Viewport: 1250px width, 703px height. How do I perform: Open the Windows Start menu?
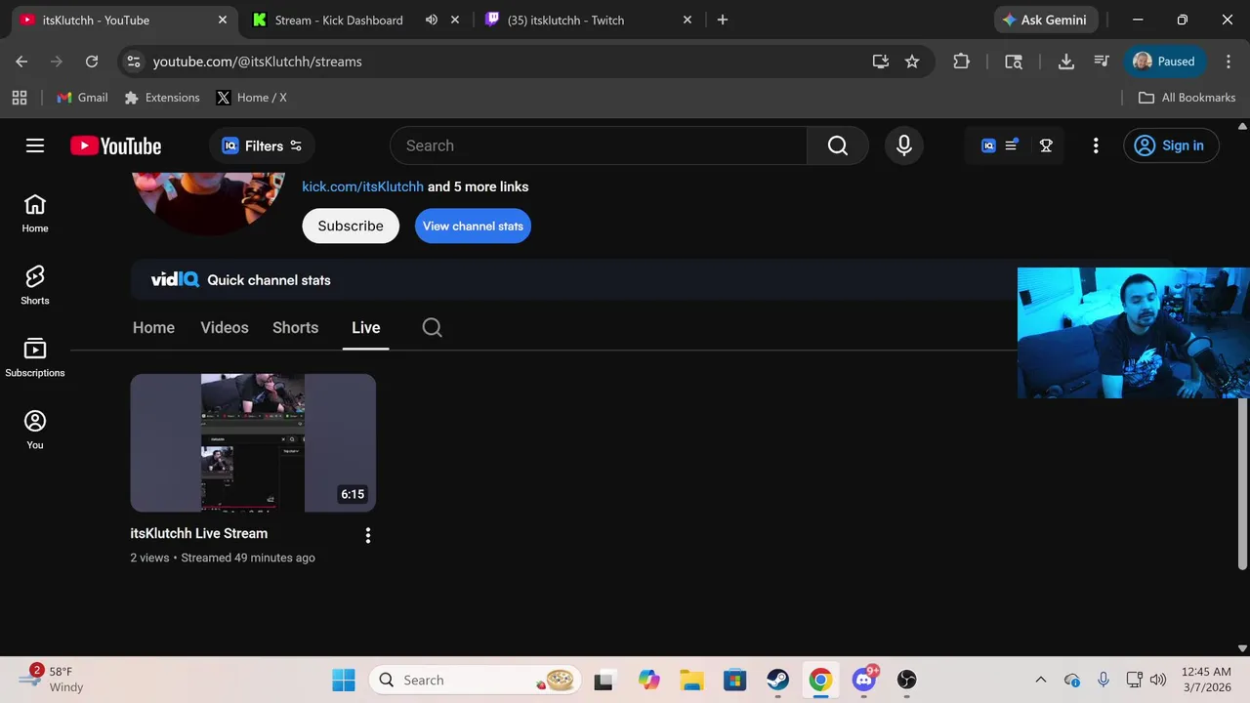tap(344, 680)
